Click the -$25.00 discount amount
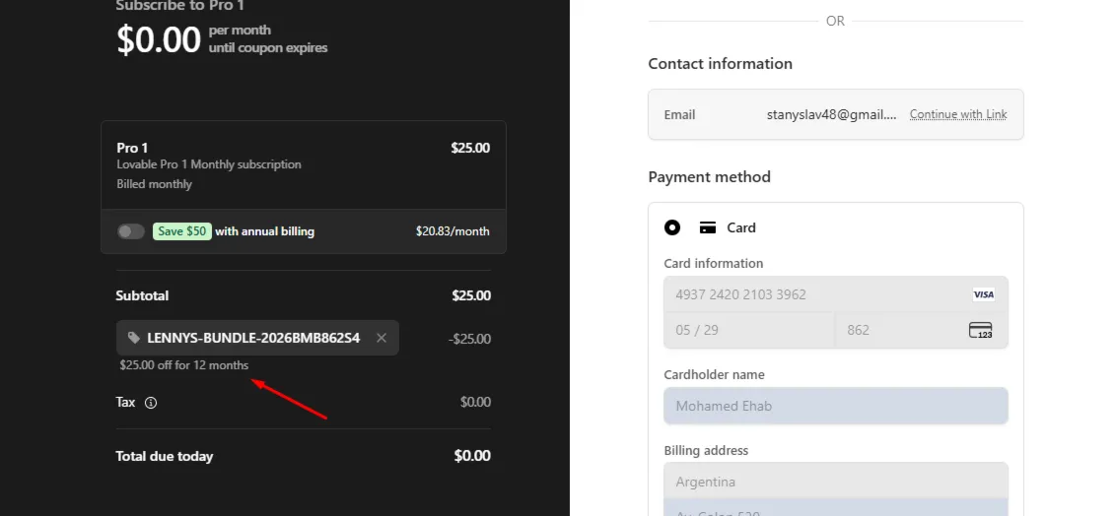1115x516 pixels. pos(469,339)
